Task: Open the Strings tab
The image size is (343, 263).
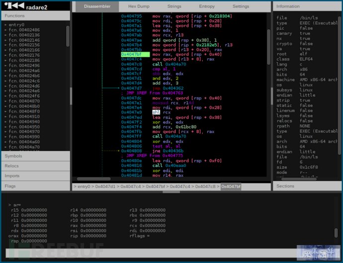Action: point(174,6)
